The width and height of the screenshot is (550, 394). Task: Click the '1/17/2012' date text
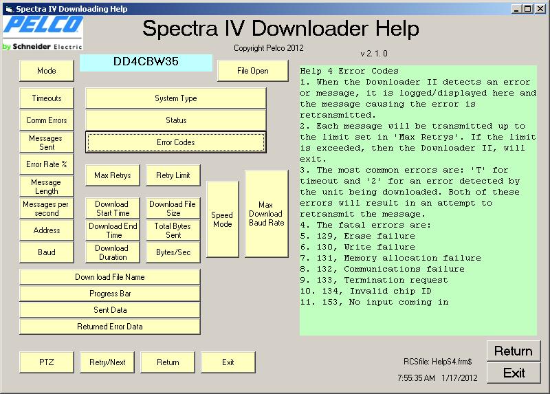tap(459, 378)
